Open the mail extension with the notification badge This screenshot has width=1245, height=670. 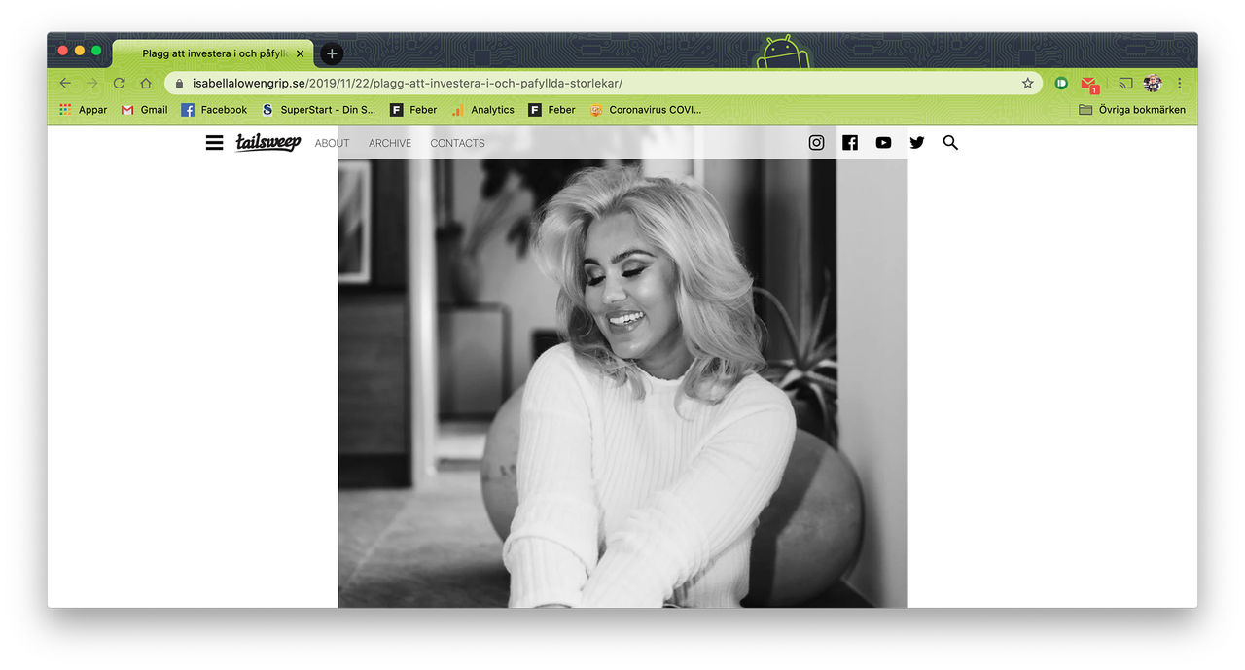tap(1087, 83)
